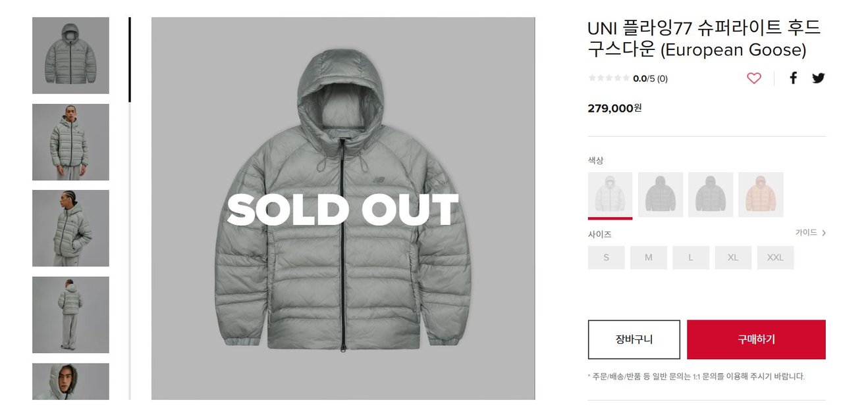Select the first gray color swatch
Viewport: 843px width, 411px height.
pyautogui.click(x=609, y=195)
